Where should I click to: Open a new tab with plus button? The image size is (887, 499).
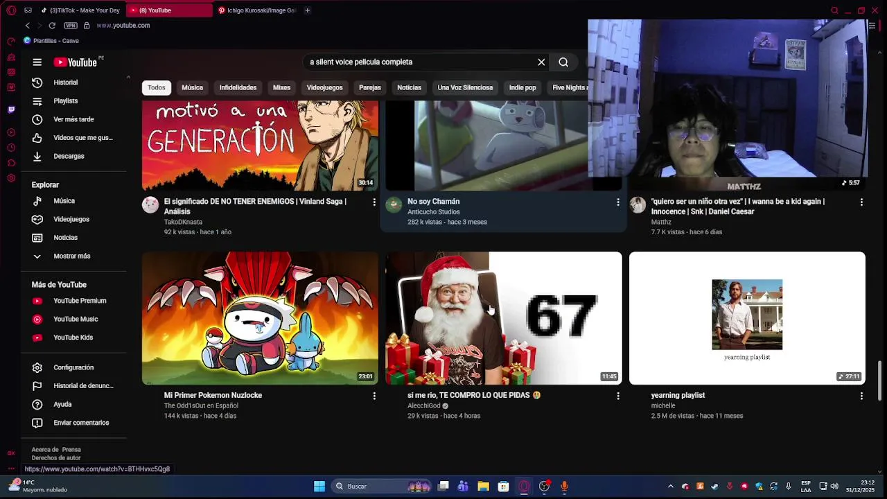[x=307, y=10]
